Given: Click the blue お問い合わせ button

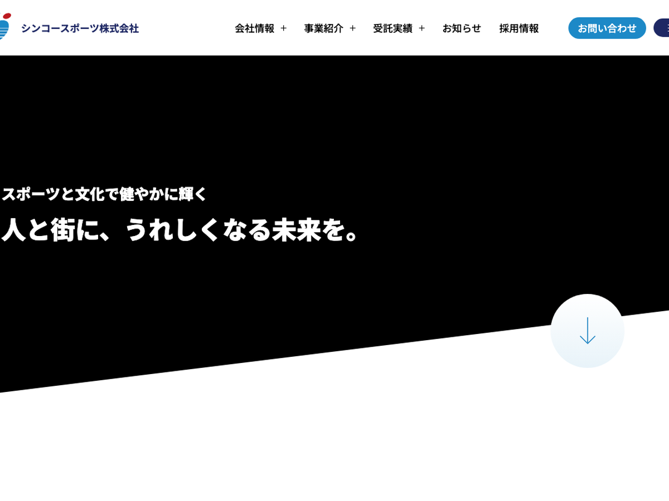Looking at the screenshot, I should [607, 28].
